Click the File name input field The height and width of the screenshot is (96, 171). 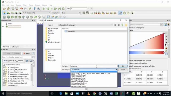pyautogui.click(x=94, y=66)
